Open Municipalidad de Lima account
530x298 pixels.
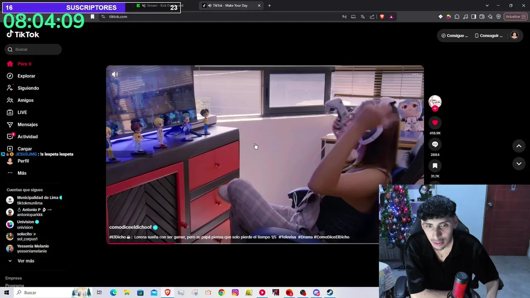pos(35,200)
